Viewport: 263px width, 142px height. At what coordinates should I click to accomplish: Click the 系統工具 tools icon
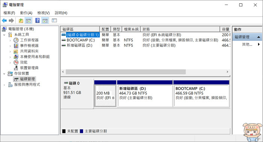point(10,35)
